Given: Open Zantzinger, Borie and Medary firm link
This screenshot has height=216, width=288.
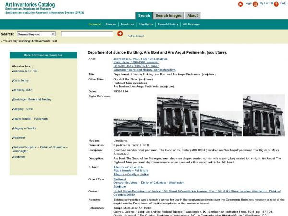Looking at the screenshot, I should [144, 70].
